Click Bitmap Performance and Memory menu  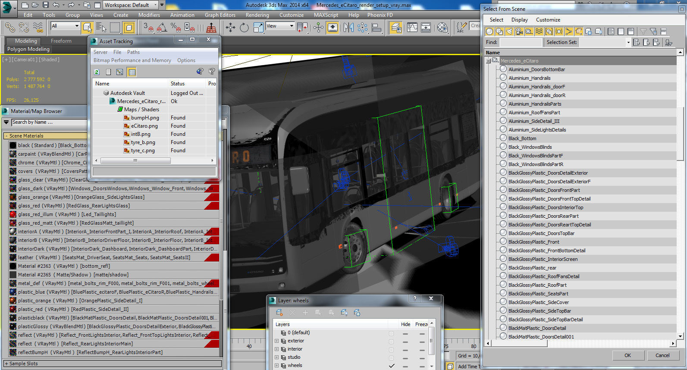point(132,60)
